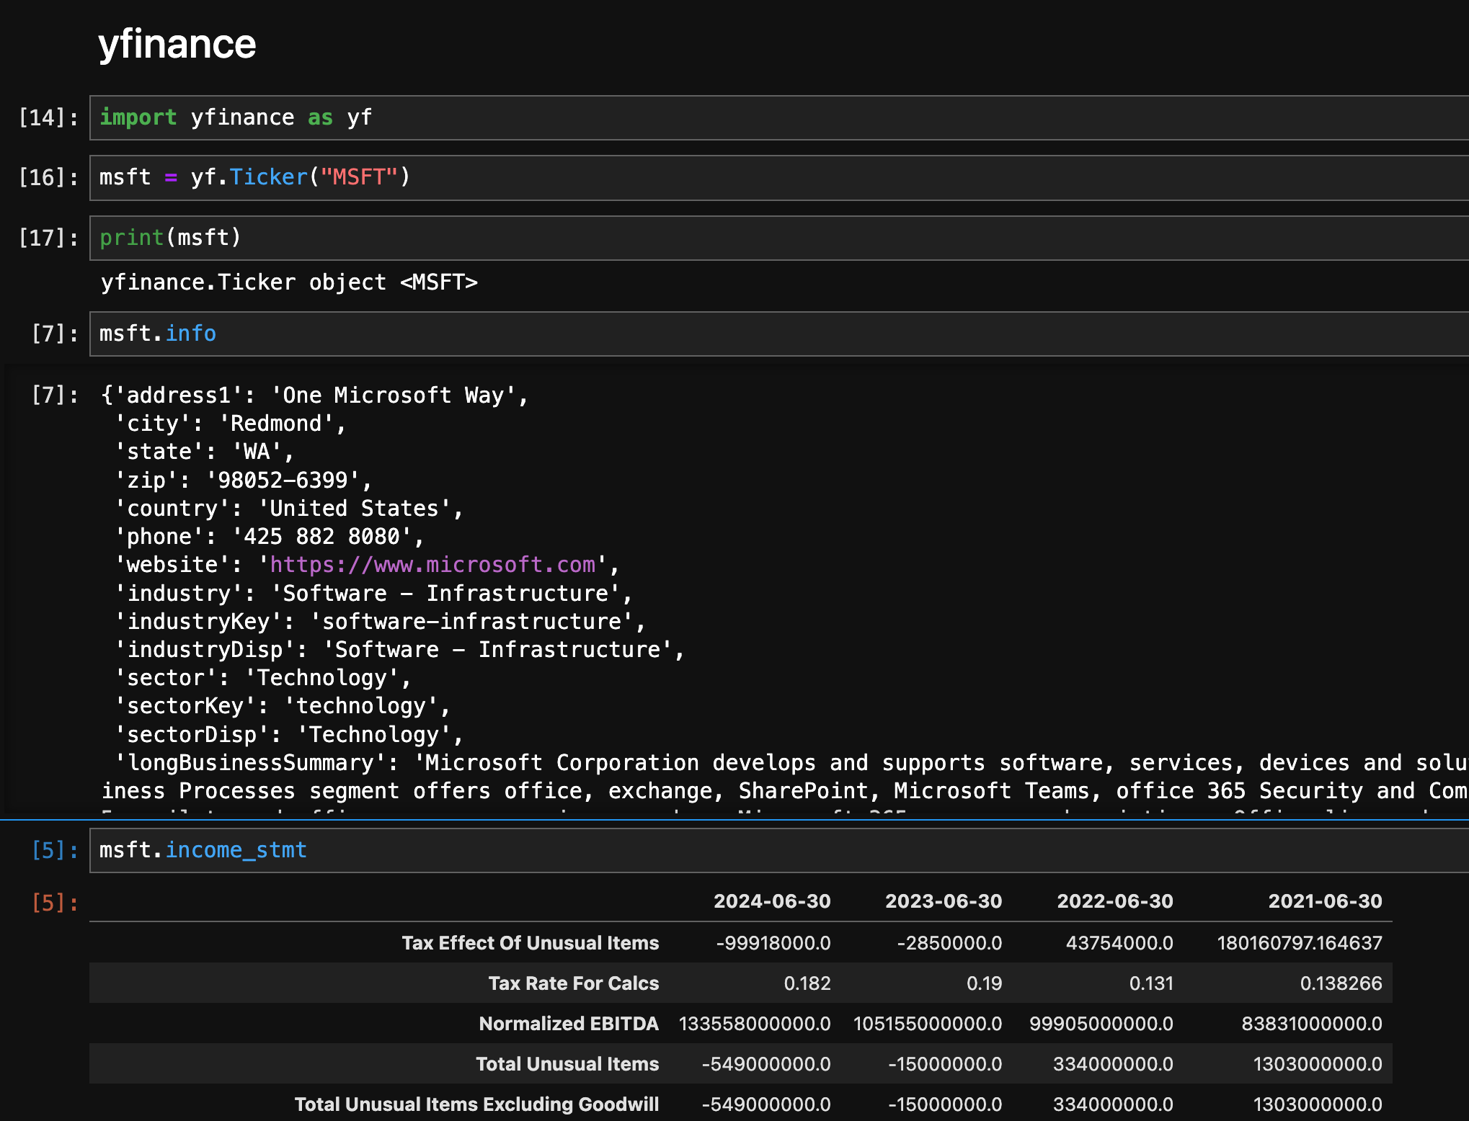The image size is (1469, 1121).
Task: Click the 'sectorDisp': 'Technology' line
Action: (289, 735)
